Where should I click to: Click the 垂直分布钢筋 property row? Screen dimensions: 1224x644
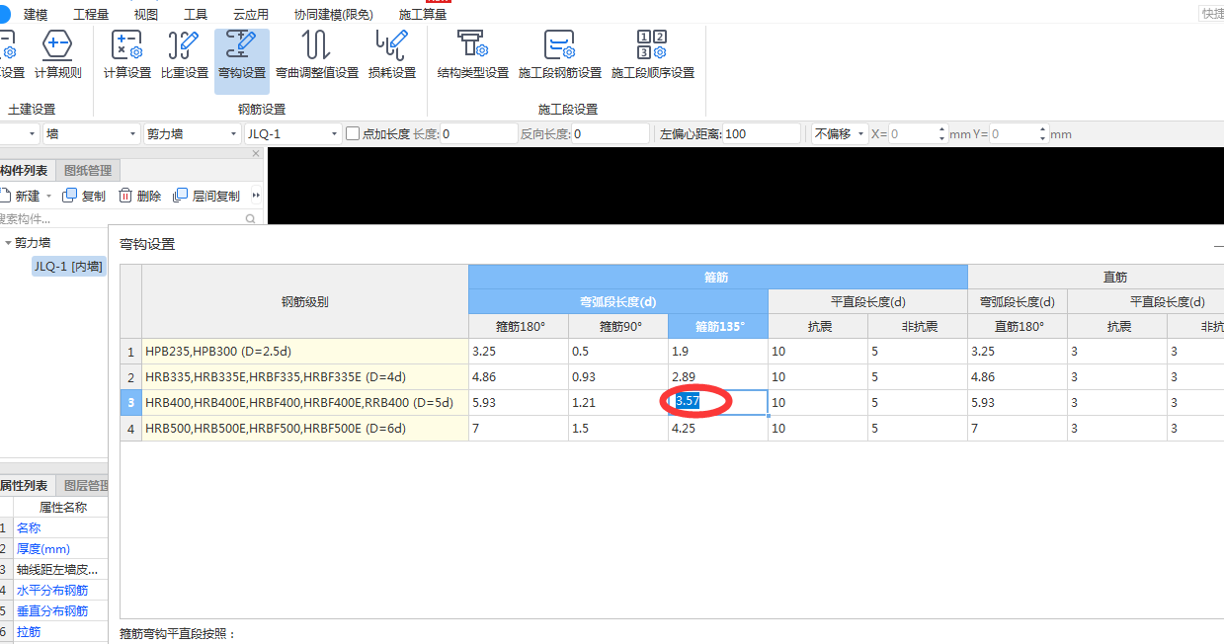pos(59,610)
